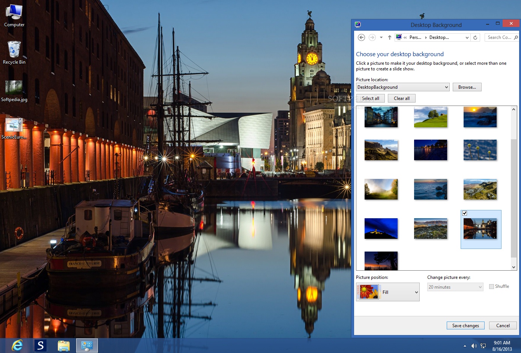Toggle the Shuffle checkbox

491,287
